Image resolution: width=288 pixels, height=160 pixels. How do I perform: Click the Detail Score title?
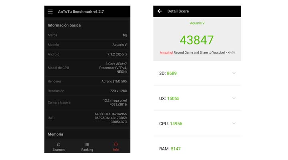(x=178, y=11)
